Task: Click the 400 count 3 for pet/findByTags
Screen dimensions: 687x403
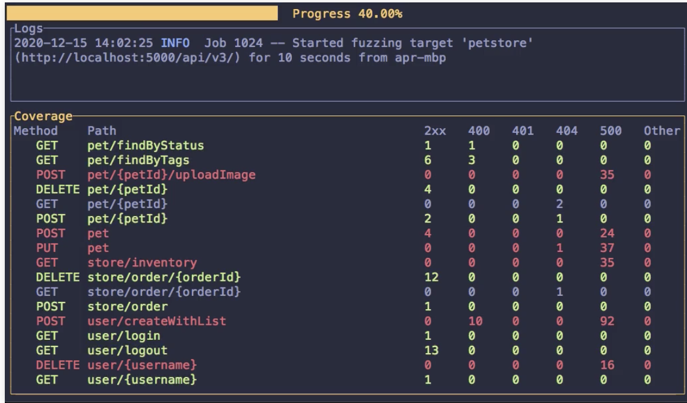Action: [472, 160]
